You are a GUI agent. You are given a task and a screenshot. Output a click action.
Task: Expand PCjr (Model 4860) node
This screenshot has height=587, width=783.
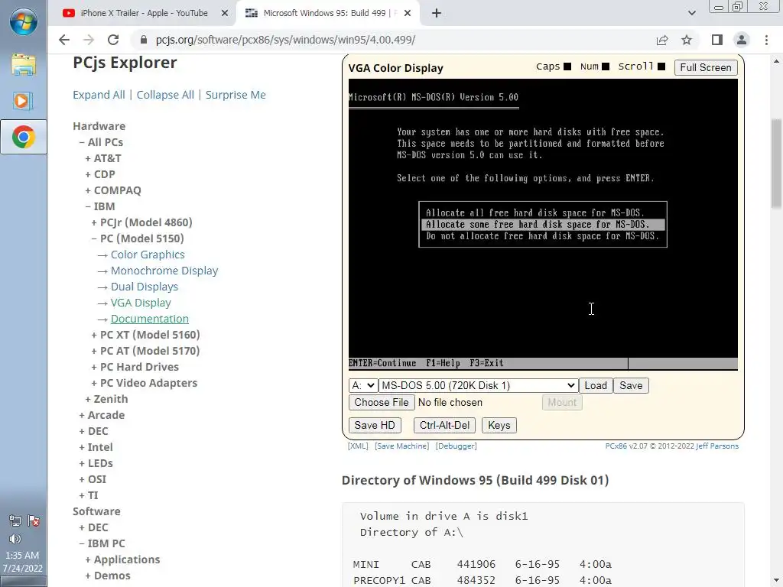[141, 222]
